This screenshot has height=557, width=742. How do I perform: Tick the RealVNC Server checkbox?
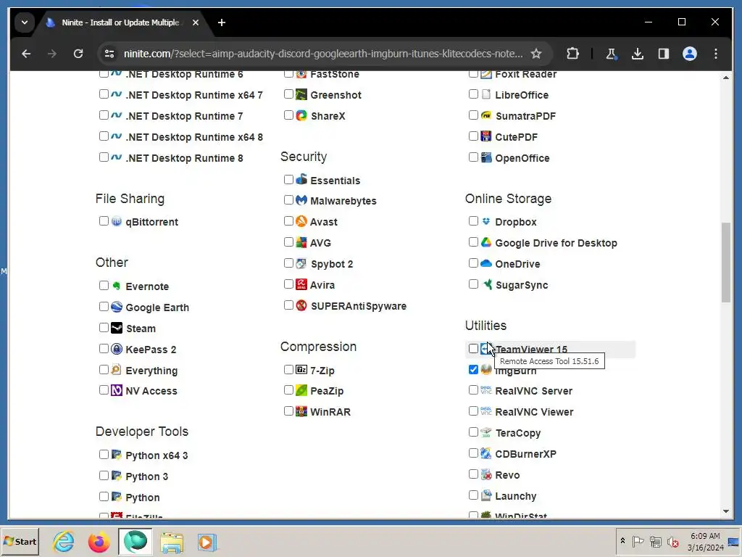pos(473,389)
